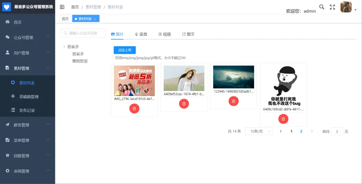Open the 10条/页 page size dropdown
The image size is (362, 184).
coord(258,131)
